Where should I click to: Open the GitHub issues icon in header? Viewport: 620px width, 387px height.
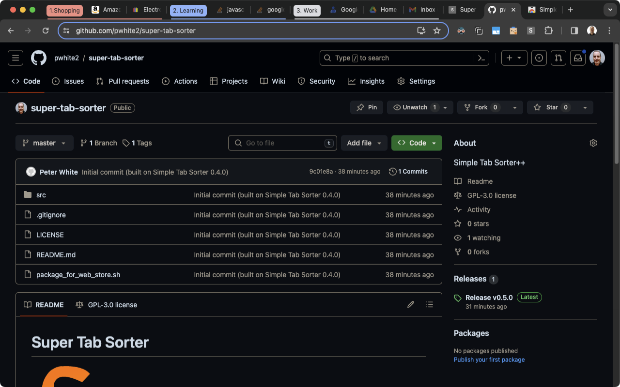539,58
